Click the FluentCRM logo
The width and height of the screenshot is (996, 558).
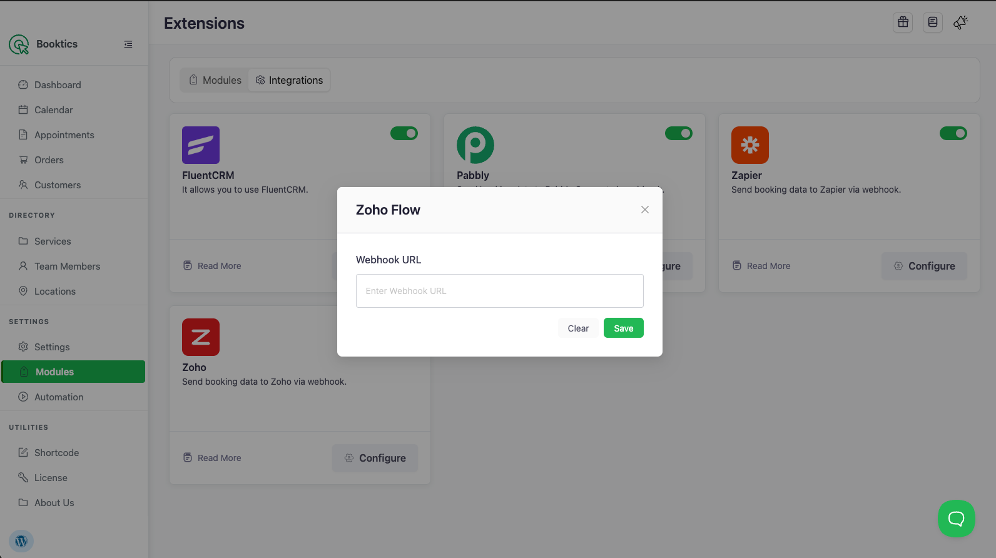pyautogui.click(x=201, y=145)
